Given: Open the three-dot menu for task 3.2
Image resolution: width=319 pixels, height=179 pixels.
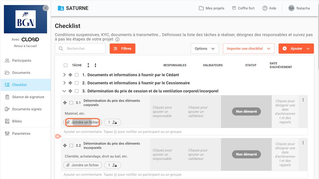Looking at the screenshot, I should click(303, 143).
